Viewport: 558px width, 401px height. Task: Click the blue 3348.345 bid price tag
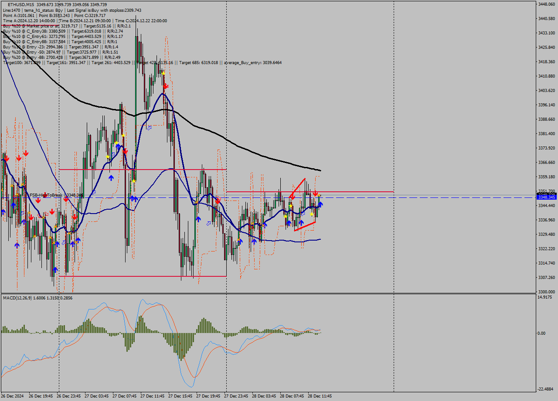(546, 197)
